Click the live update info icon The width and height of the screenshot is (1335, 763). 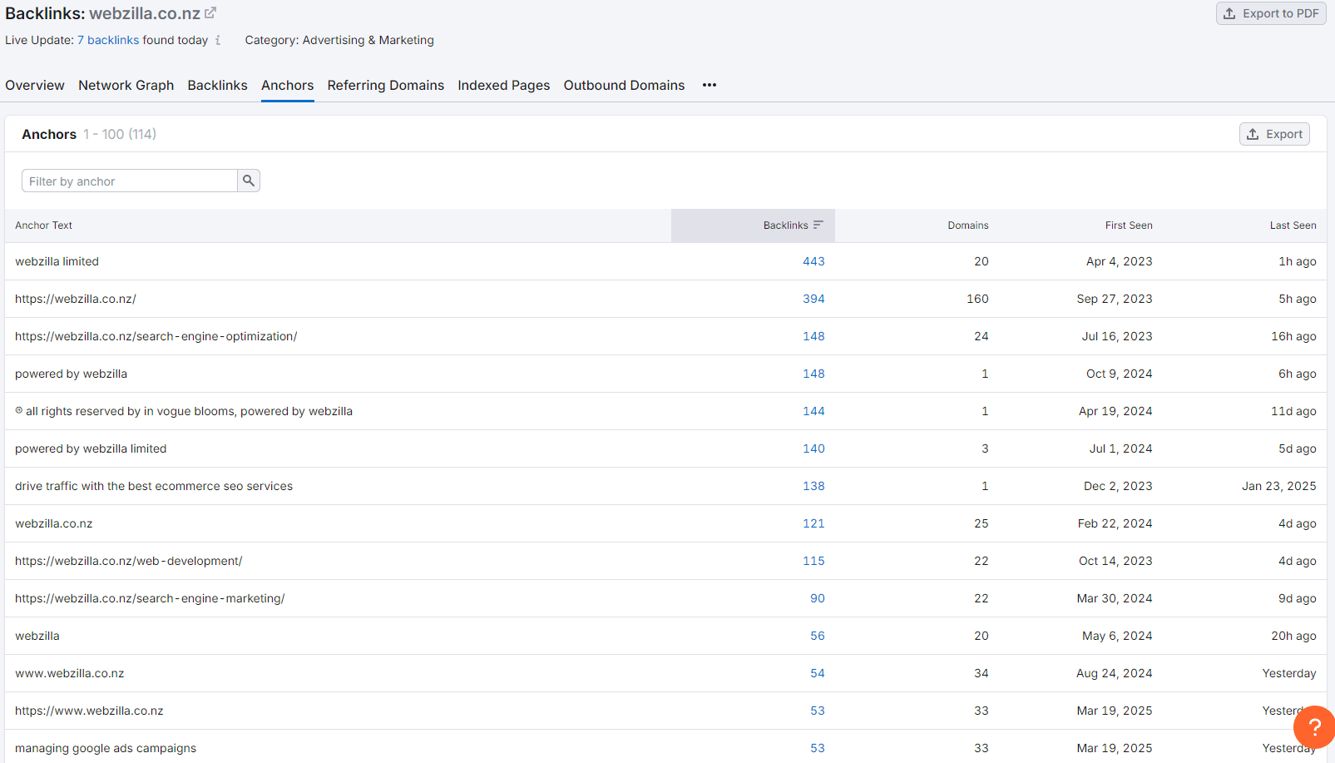(218, 40)
